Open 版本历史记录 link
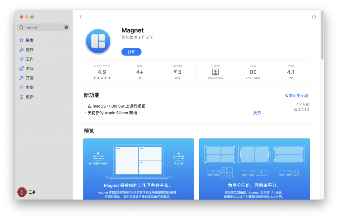This screenshot has width=339, height=219. [x=297, y=95]
